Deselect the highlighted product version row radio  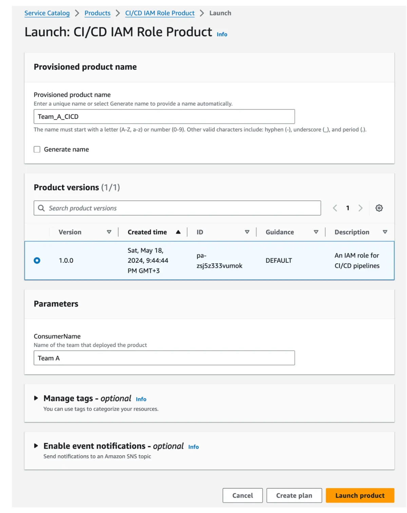click(x=37, y=260)
